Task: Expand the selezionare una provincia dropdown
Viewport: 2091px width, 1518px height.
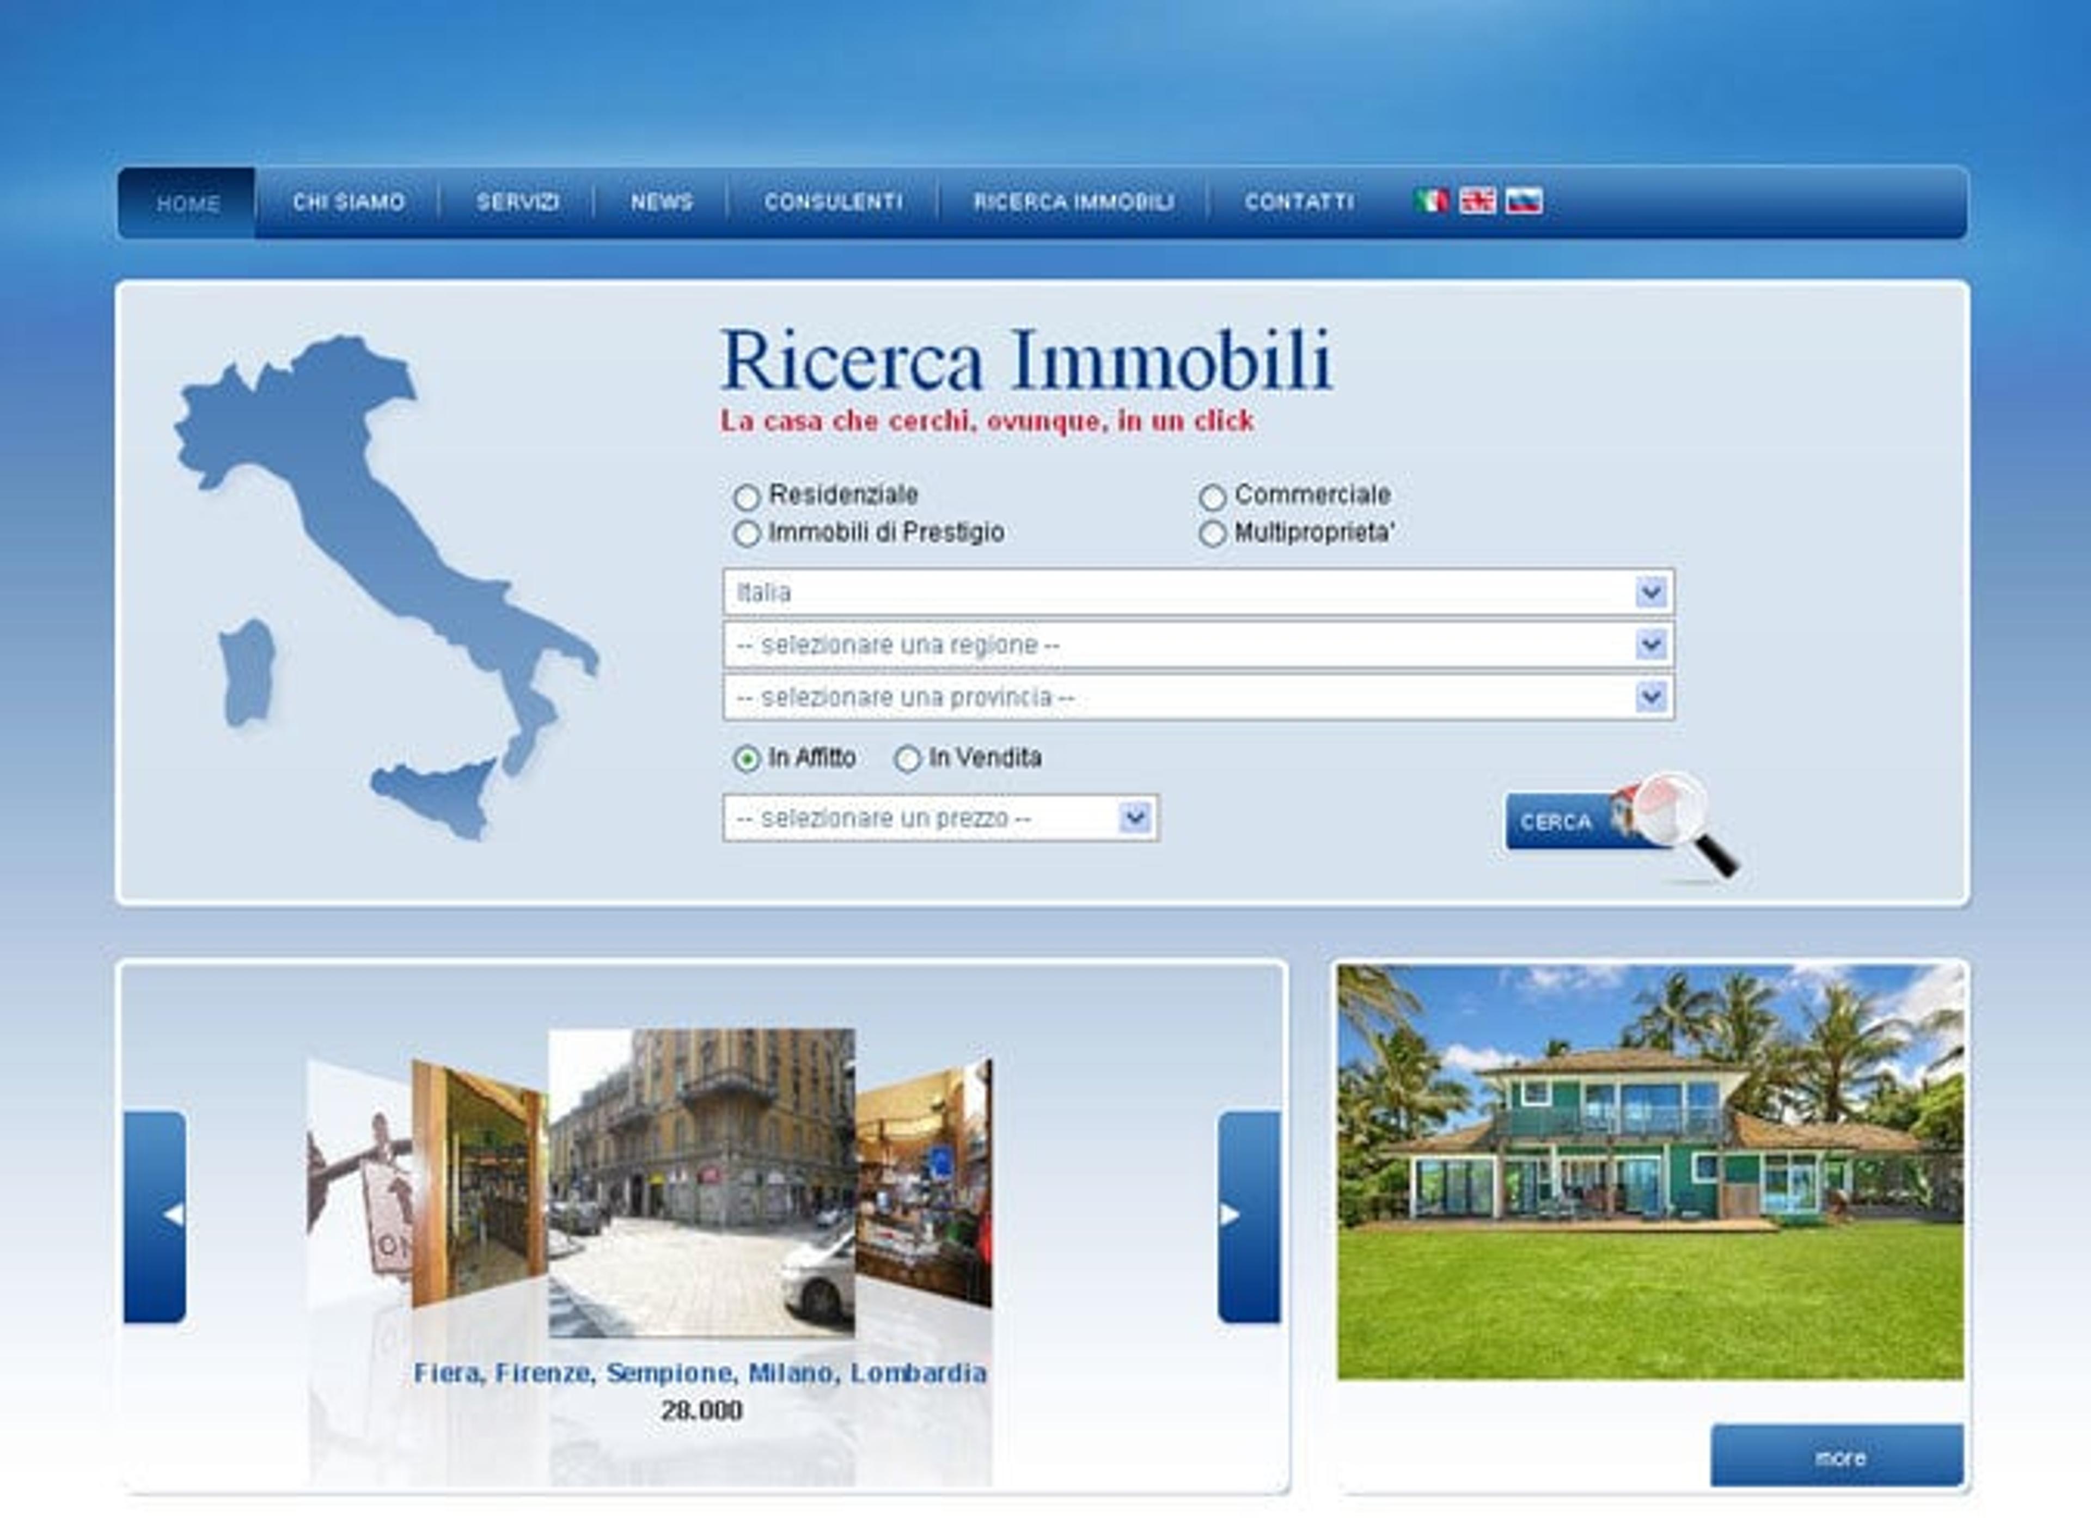Action: [1199, 697]
